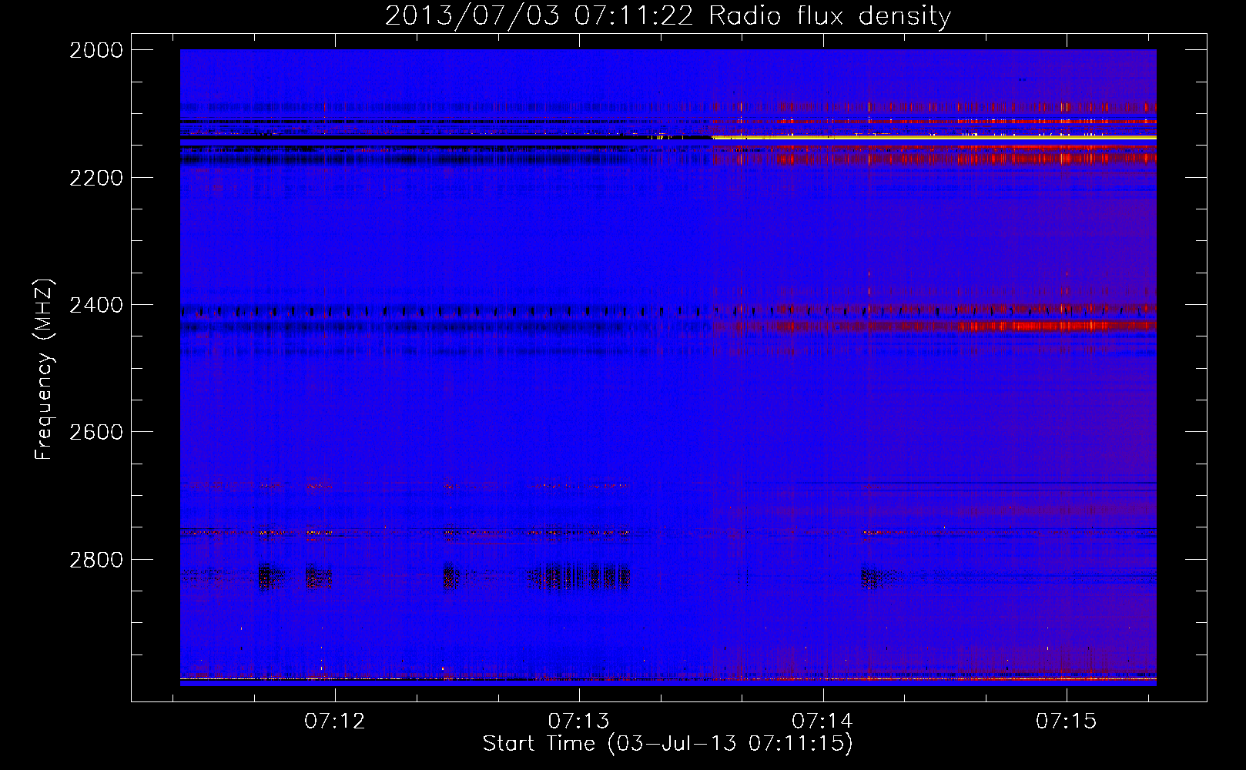Click the "Start Time (03-Jul-13 07:11:15)" label

click(668, 744)
